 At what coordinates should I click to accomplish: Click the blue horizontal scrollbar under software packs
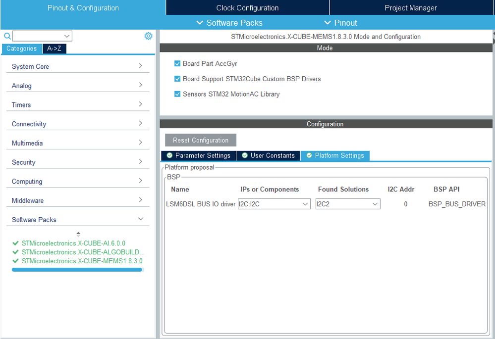(77, 270)
